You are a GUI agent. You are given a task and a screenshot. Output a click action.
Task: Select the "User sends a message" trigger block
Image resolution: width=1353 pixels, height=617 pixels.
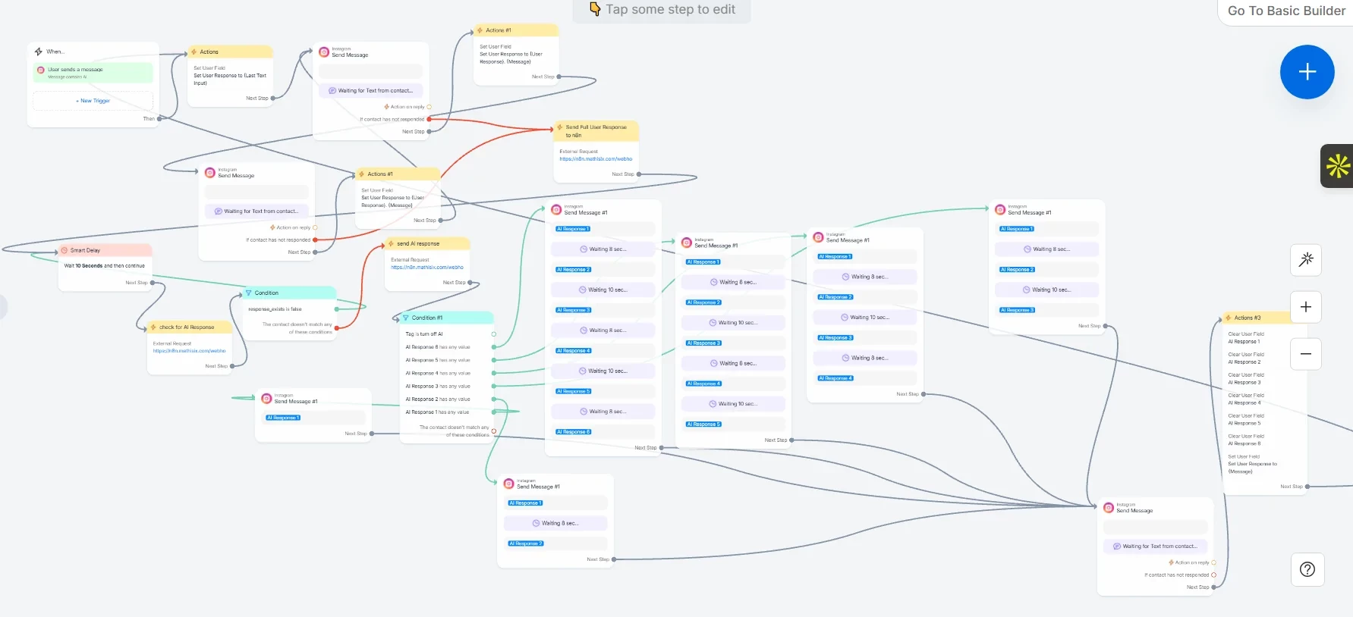pyautogui.click(x=93, y=73)
